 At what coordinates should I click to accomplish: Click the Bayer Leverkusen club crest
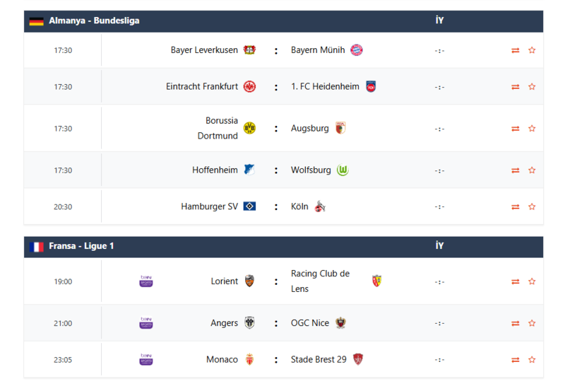249,50
